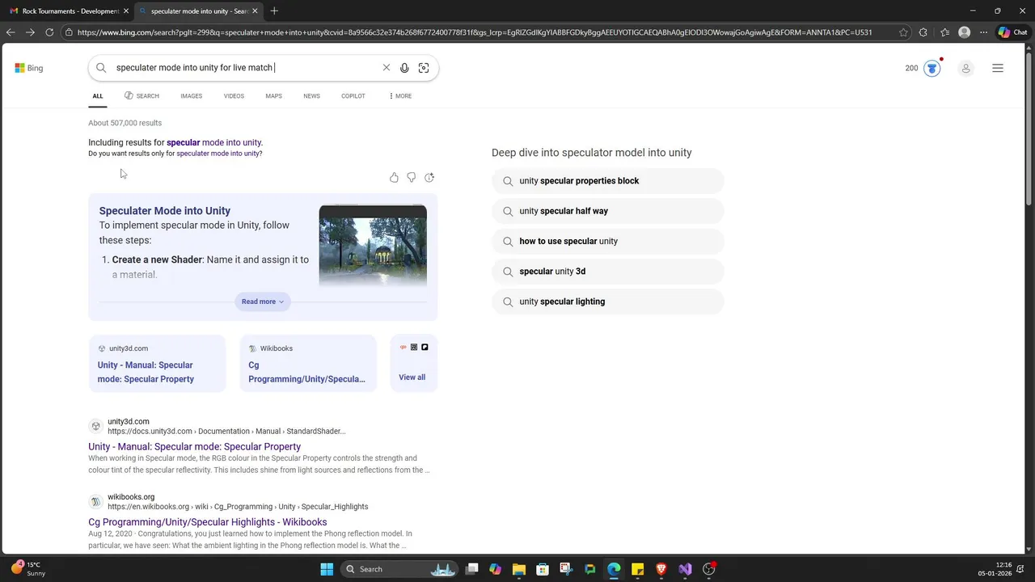This screenshot has width=1035, height=582.
Task: Open a new browser tab
Action: pyautogui.click(x=274, y=11)
